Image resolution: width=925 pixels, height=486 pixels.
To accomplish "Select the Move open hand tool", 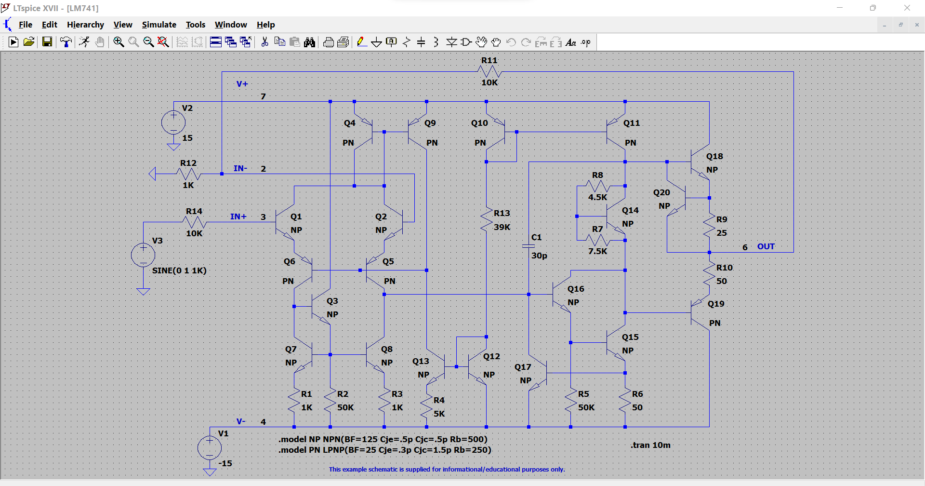I will [481, 42].
